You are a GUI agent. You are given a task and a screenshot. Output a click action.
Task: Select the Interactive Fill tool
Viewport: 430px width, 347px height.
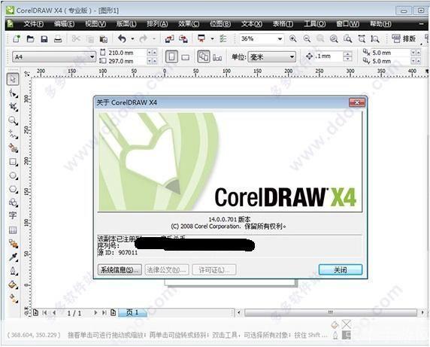tap(13, 298)
